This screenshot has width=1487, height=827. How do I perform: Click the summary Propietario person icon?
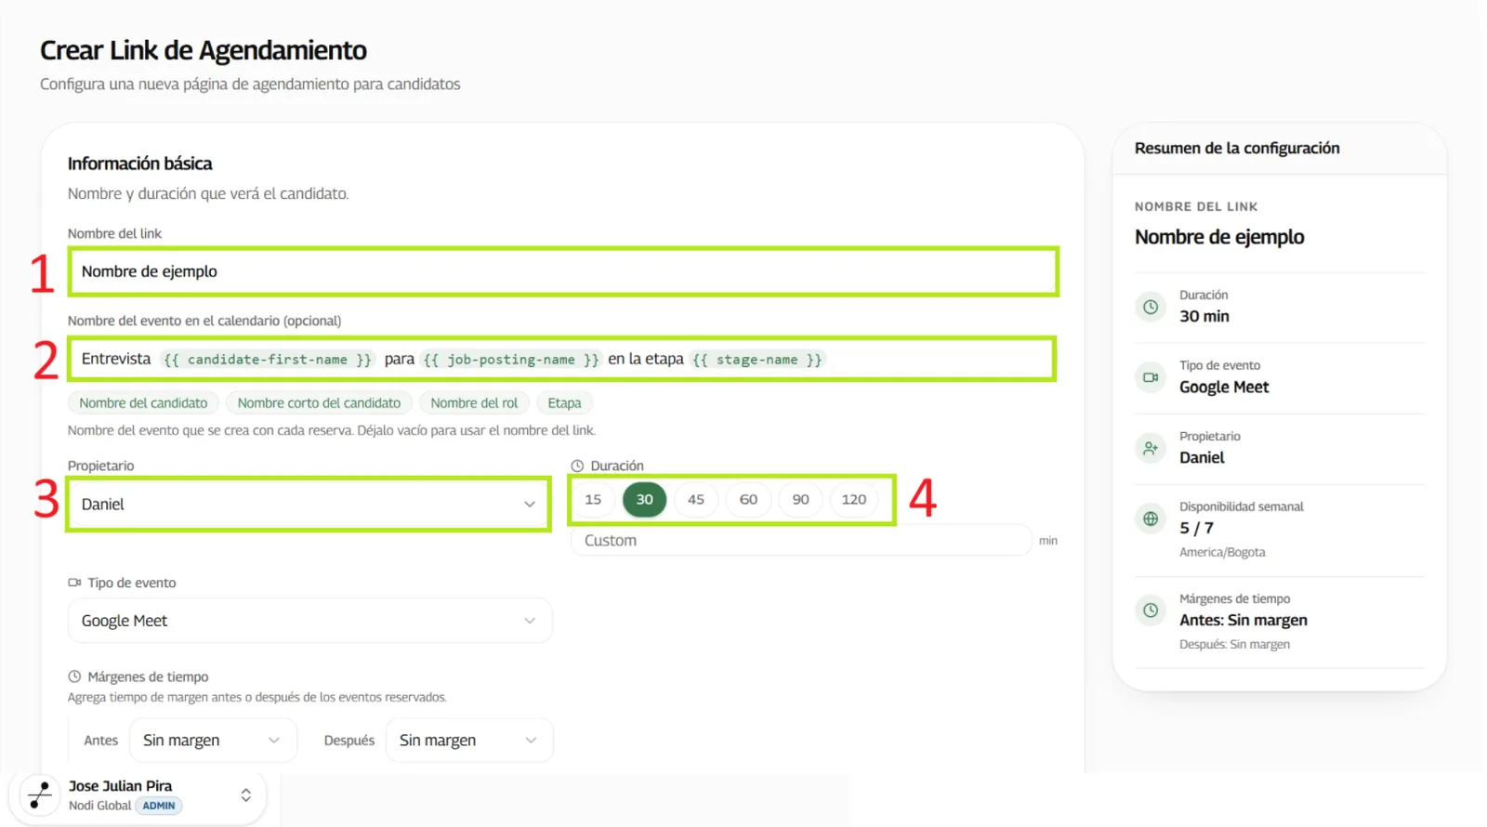coord(1151,448)
